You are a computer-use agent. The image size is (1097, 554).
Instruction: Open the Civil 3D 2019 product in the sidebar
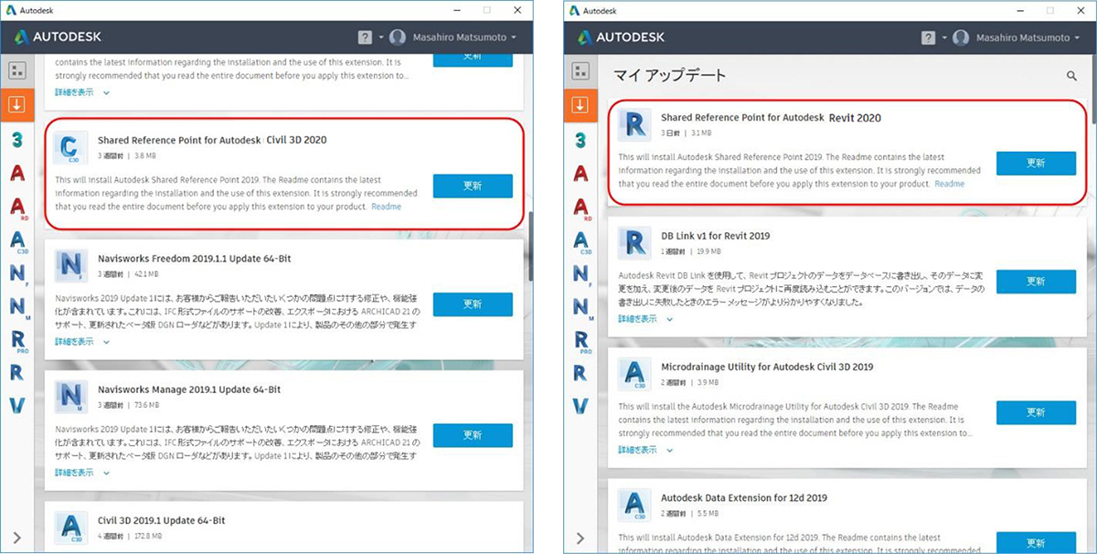[17, 240]
